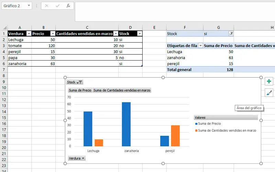This screenshot has height=172, width=275.
Task: Open the Verdura column filter dropdown
Action: click(29, 33)
